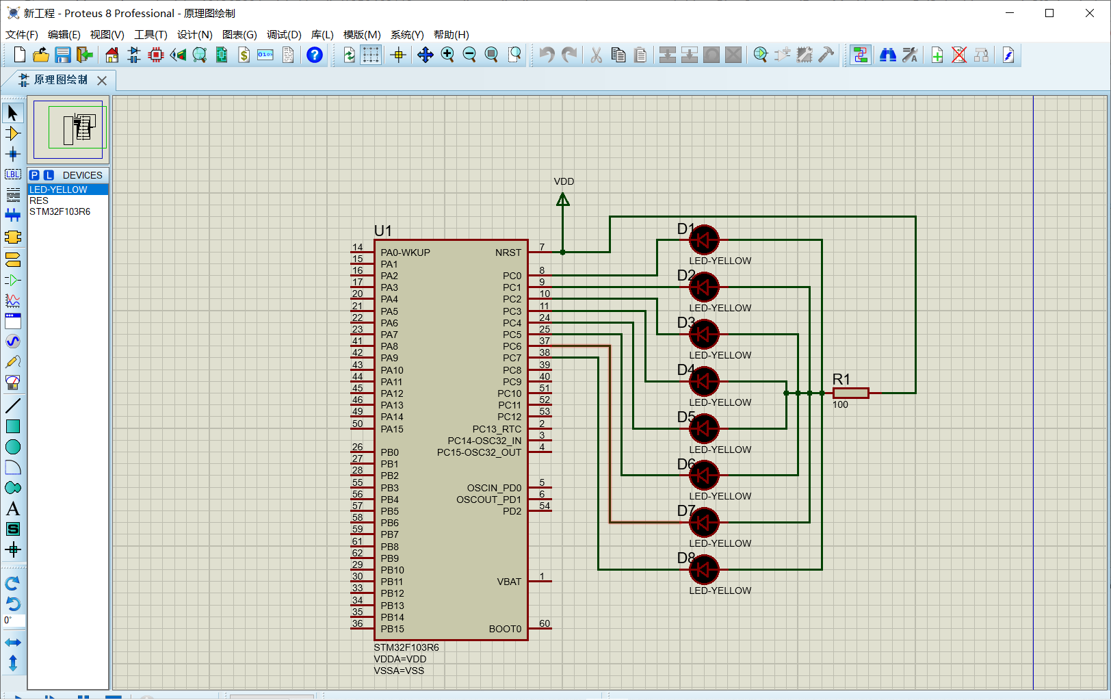Open pick parts from libraries magnifier icon

click(x=761, y=55)
